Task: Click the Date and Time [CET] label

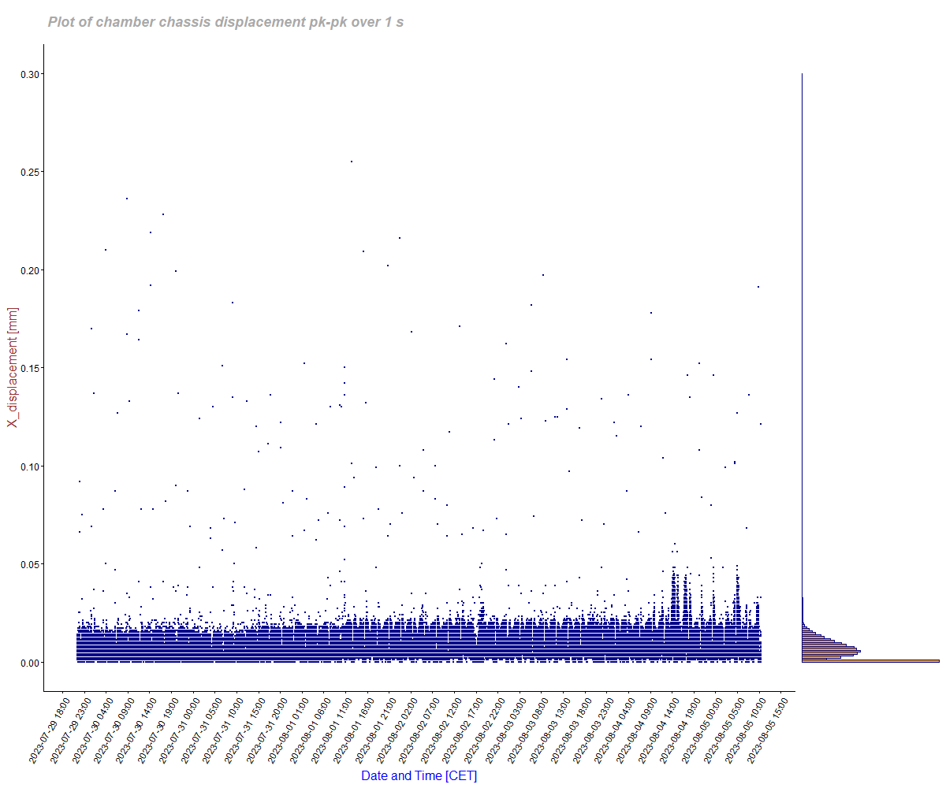Action: click(419, 775)
